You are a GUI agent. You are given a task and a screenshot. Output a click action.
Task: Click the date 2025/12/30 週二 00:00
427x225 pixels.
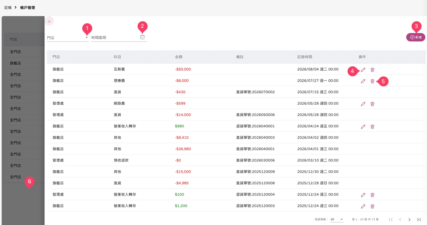click(318, 171)
